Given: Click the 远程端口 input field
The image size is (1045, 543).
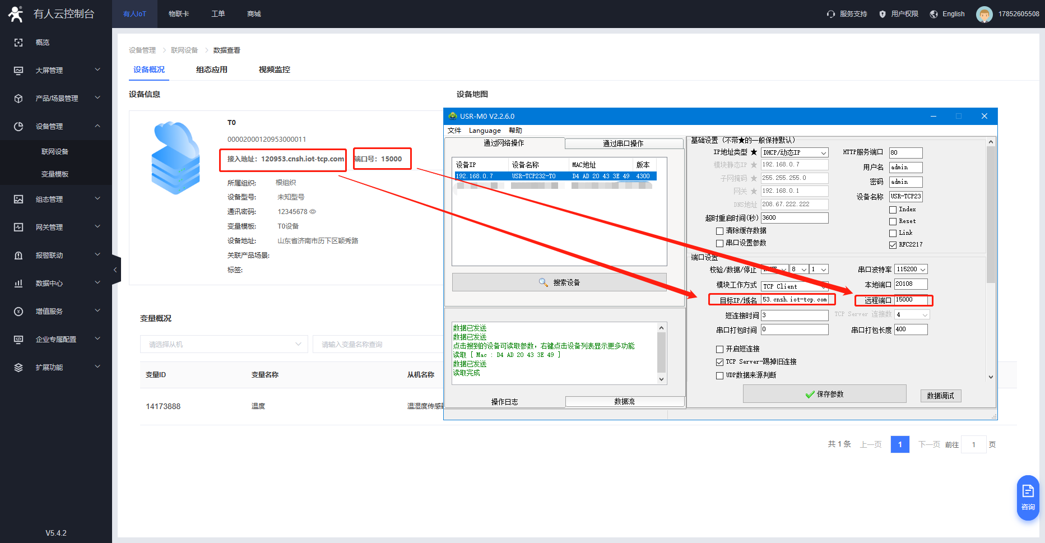Looking at the screenshot, I should click(912, 300).
